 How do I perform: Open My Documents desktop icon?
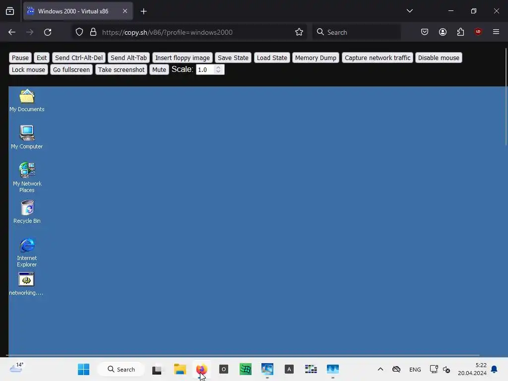[x=27, y=101]
